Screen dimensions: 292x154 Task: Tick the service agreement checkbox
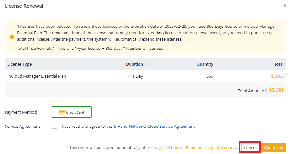(54, 126)
